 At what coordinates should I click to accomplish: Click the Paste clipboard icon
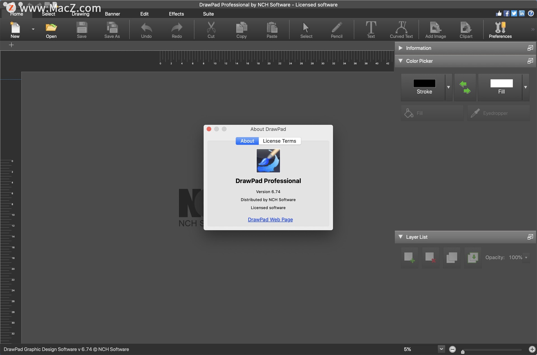click(x=272, y=27)
